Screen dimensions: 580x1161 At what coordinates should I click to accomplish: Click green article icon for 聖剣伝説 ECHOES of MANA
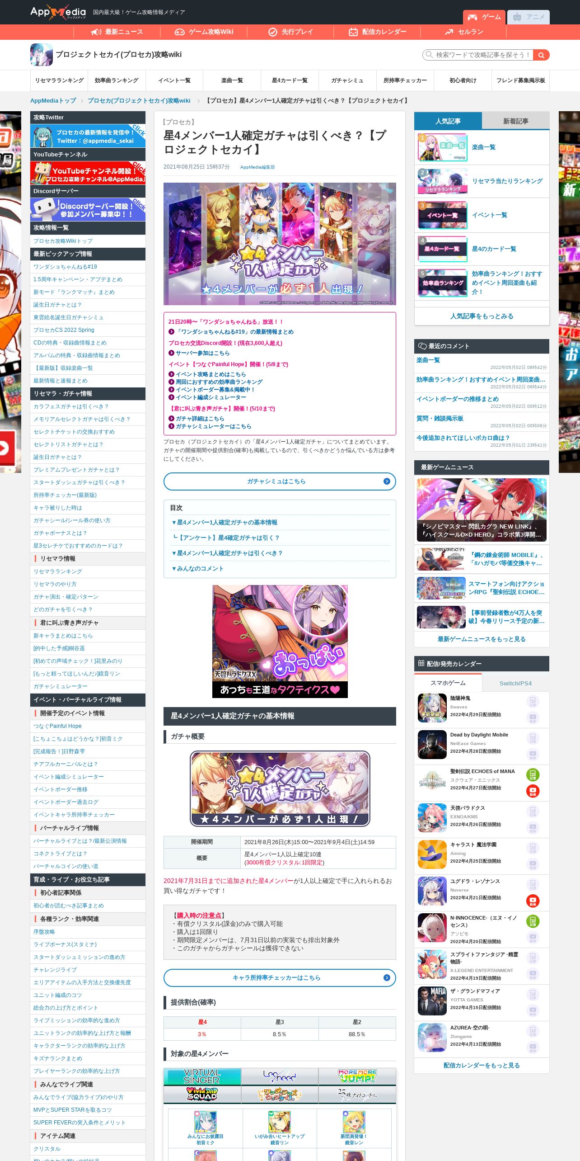(x=533, y=775)
